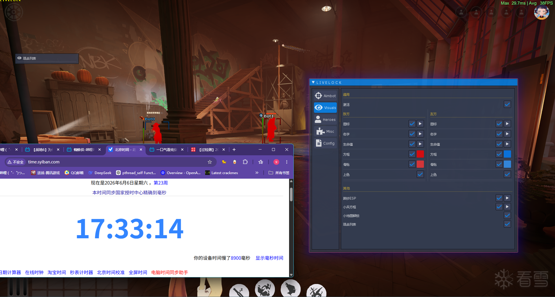Viewport: 555px width, 297px height.
Task: Click the egg-shaped extension icon
Action: (x=235, y=162)
